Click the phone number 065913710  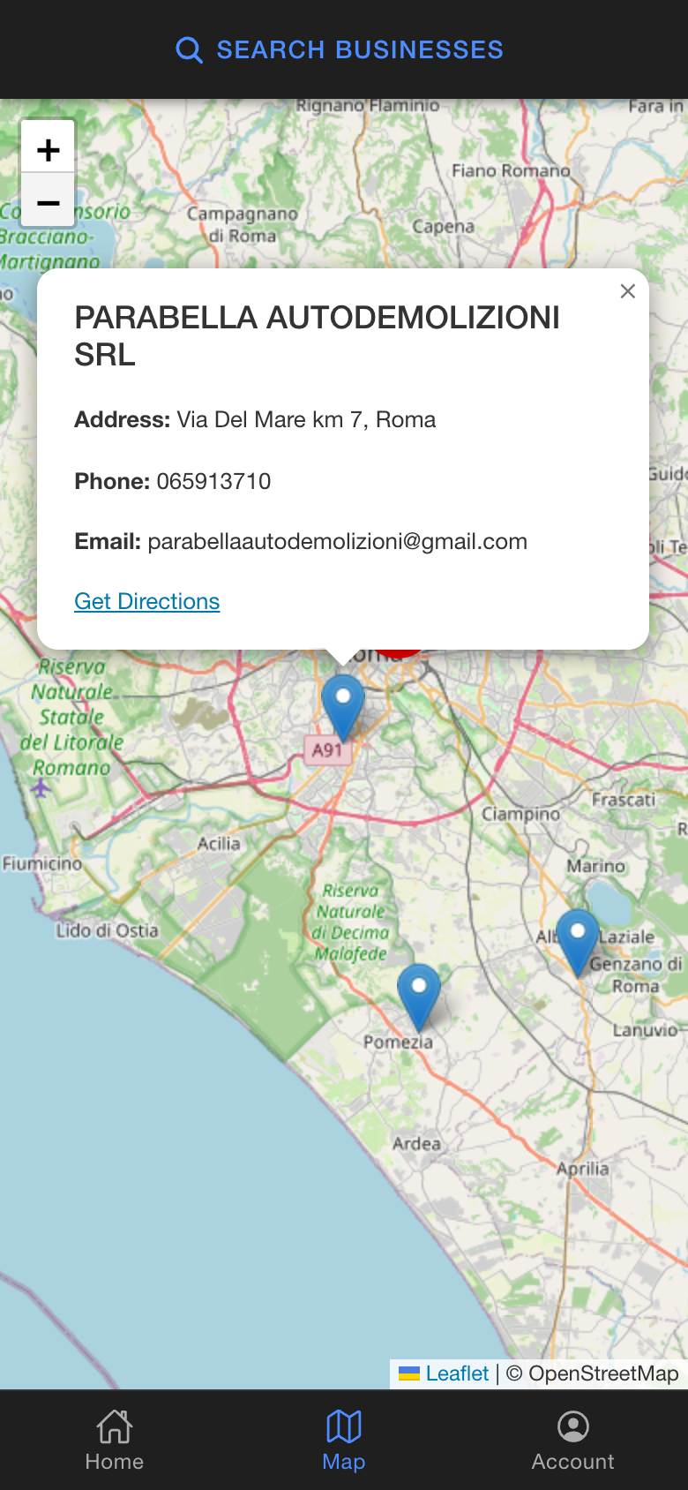(213, 481)
